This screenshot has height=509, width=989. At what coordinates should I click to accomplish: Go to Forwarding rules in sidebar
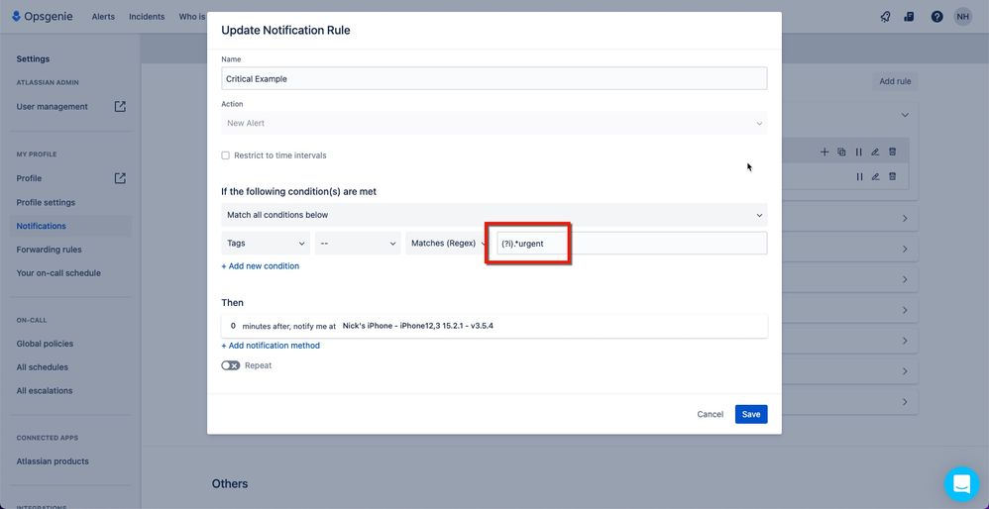(x=50, y=250)
